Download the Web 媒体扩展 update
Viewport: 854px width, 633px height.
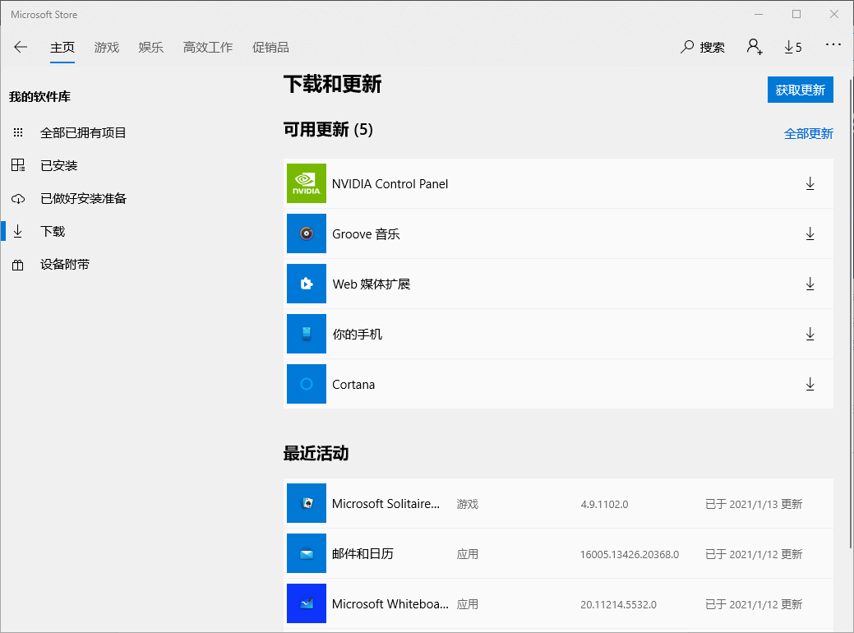click(810, 284)
